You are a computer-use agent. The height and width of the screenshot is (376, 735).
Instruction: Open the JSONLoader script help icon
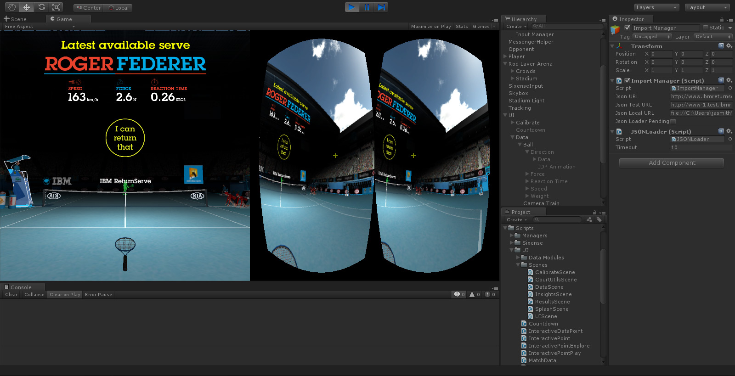[721, 131]
